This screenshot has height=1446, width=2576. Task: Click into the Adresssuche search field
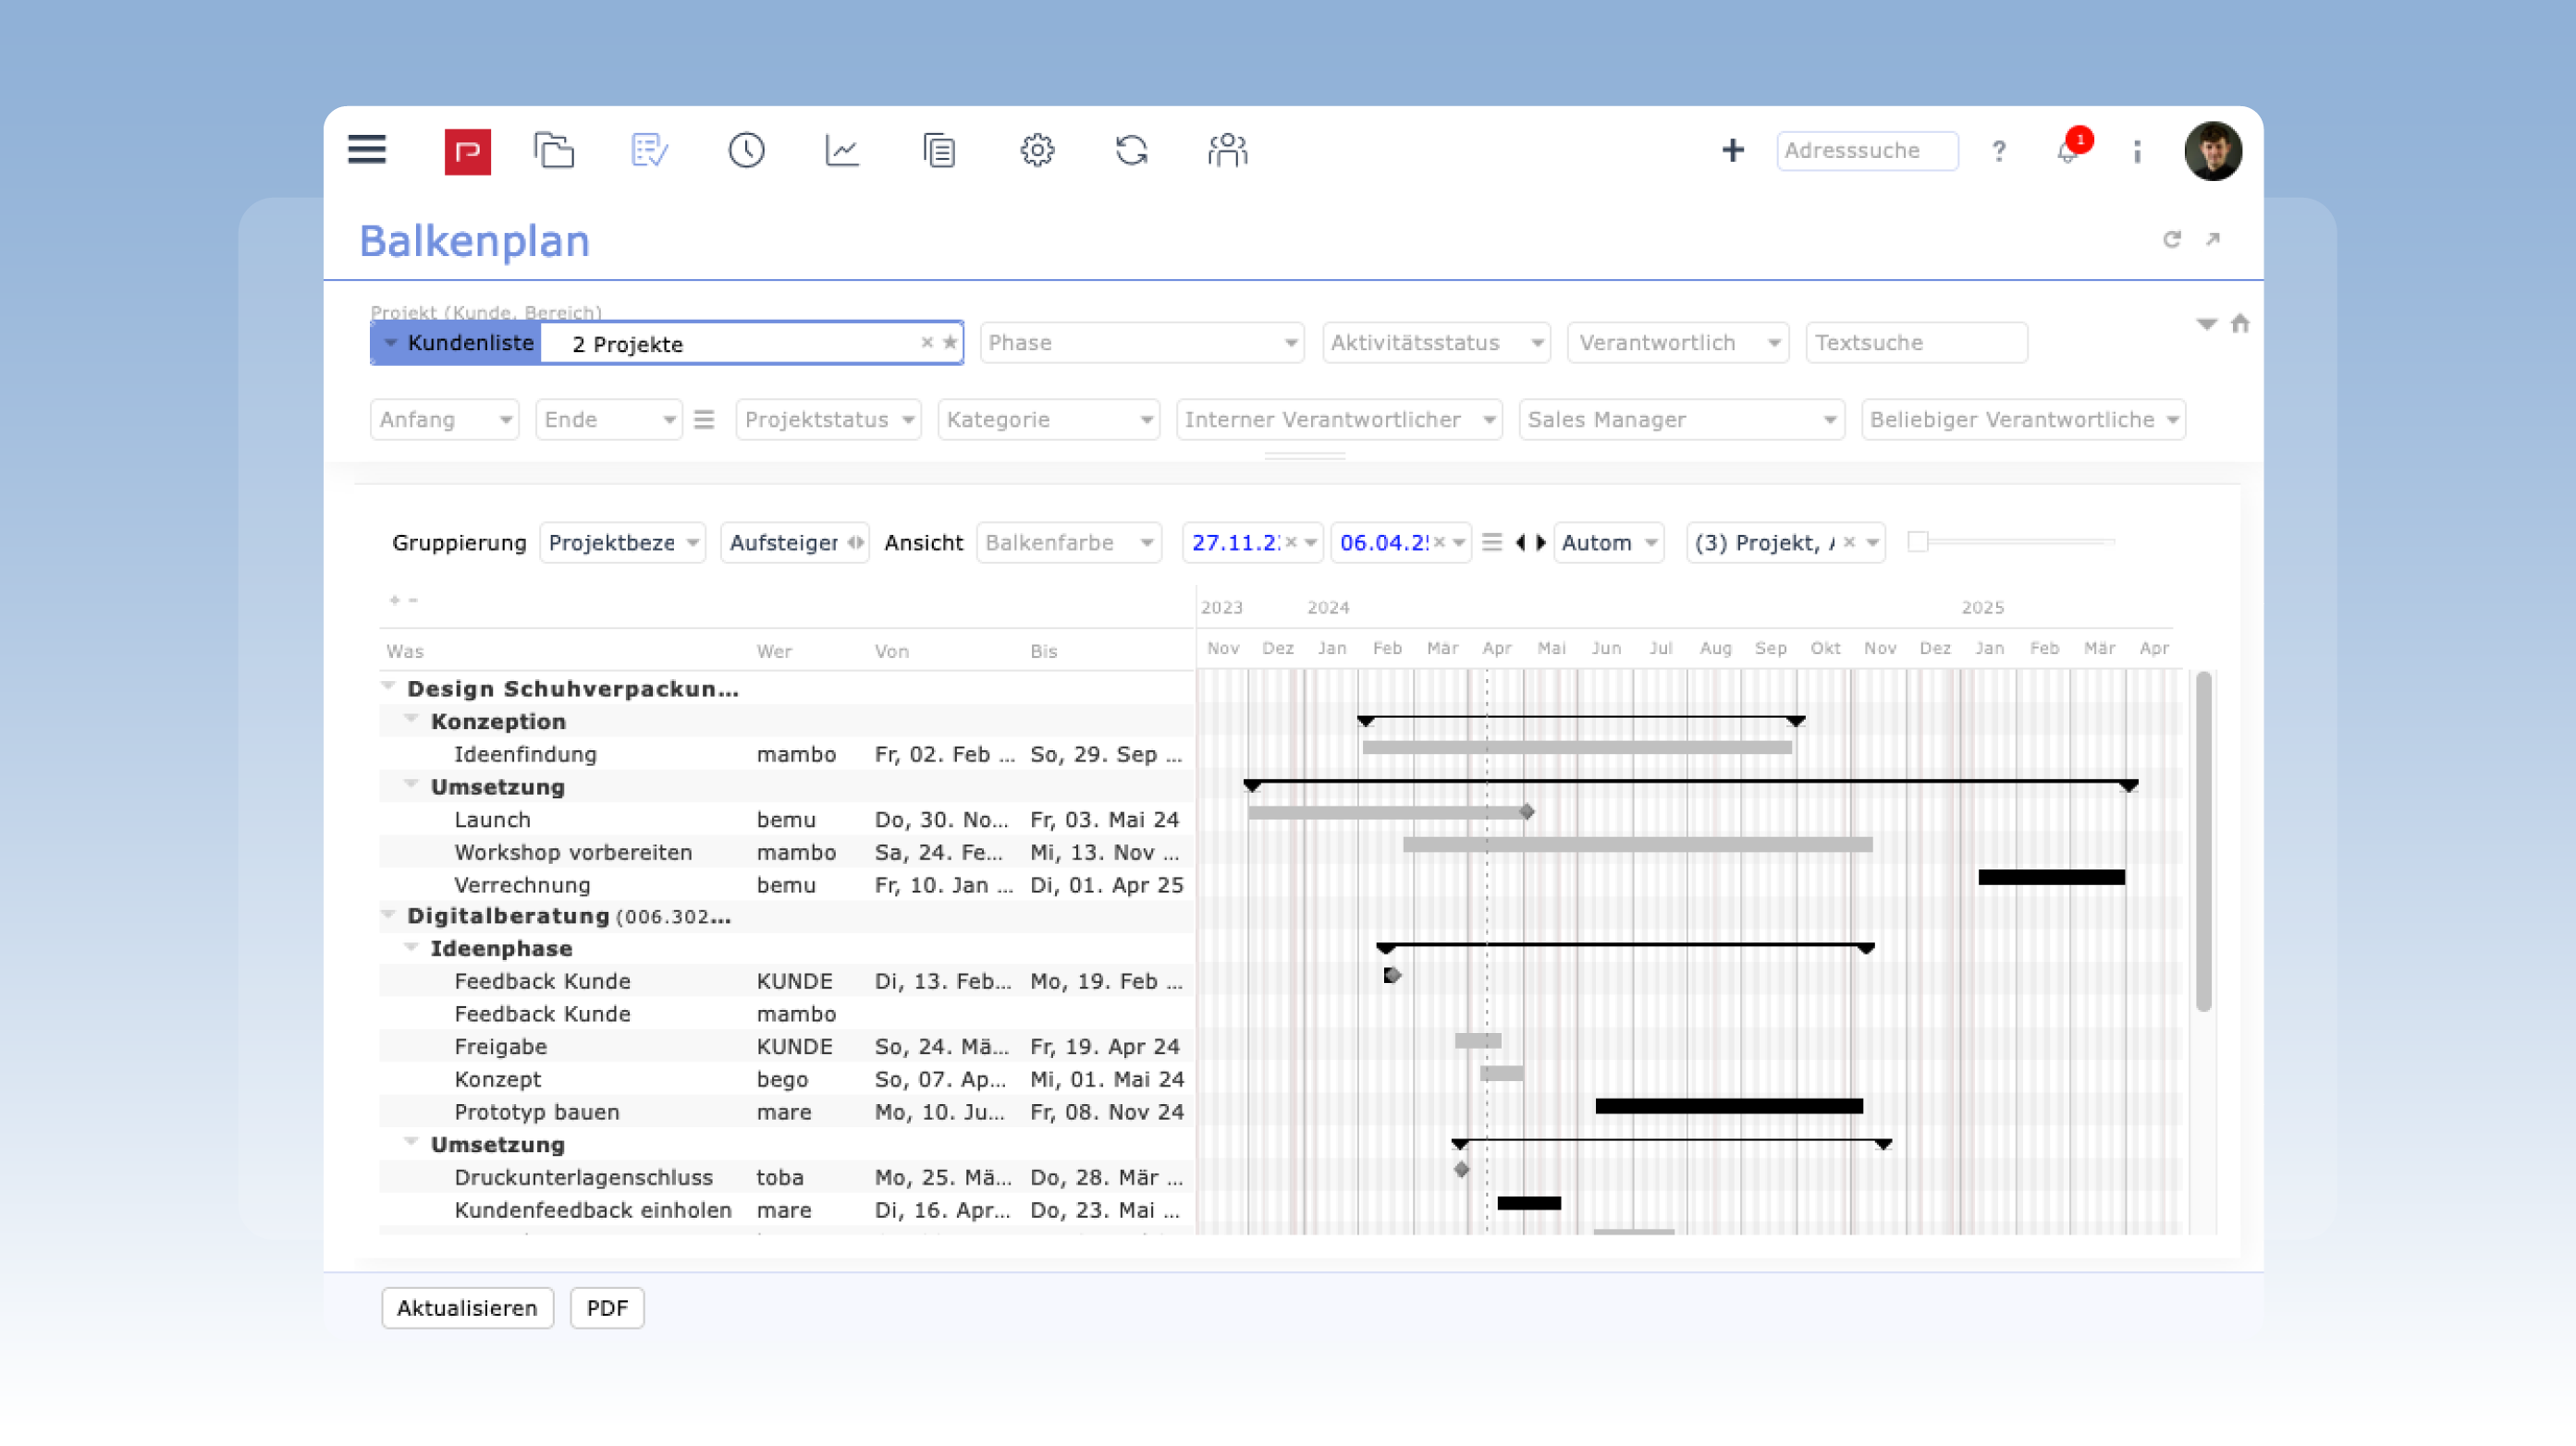coord(1866,151)
